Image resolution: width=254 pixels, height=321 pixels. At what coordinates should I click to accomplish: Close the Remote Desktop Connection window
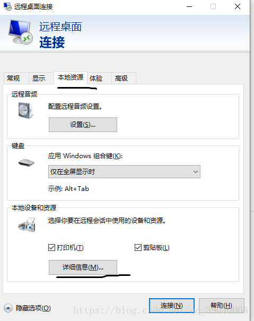[238, 6]
